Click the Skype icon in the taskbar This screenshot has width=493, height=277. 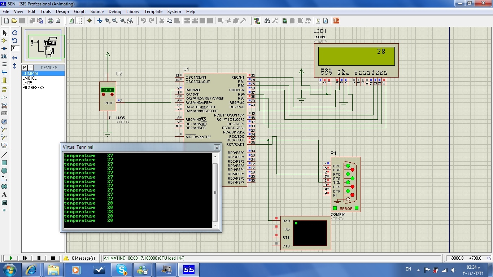tap(122, 270)
